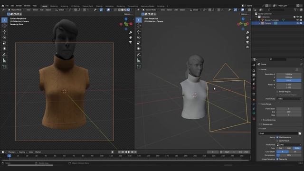This screenshot has width=304, height=171.
Task: Select the Add Cube tool in the left viewport
Action: [4, 66]
